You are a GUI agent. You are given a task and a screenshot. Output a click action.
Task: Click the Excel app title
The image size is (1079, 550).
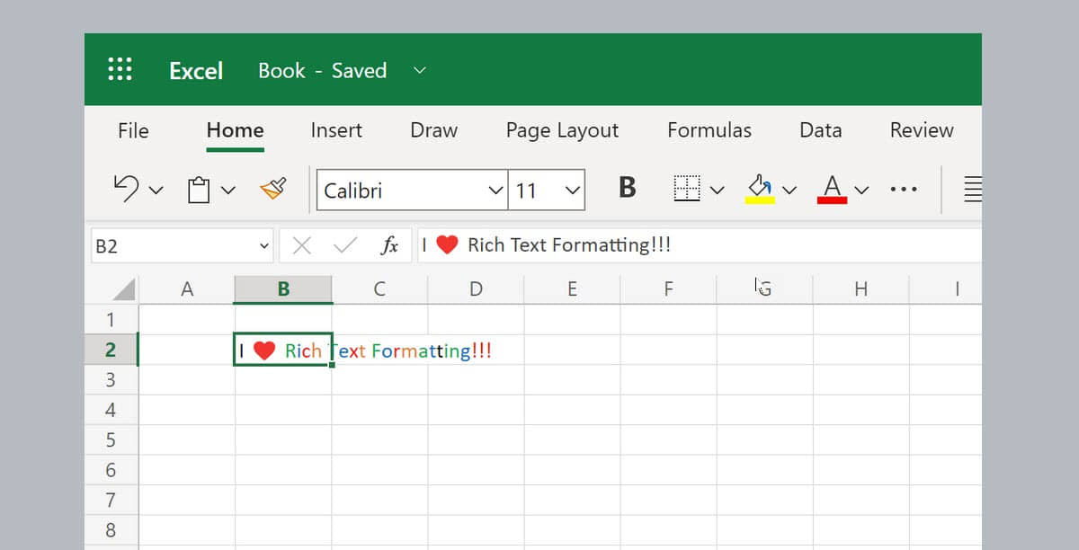point(196,71)
